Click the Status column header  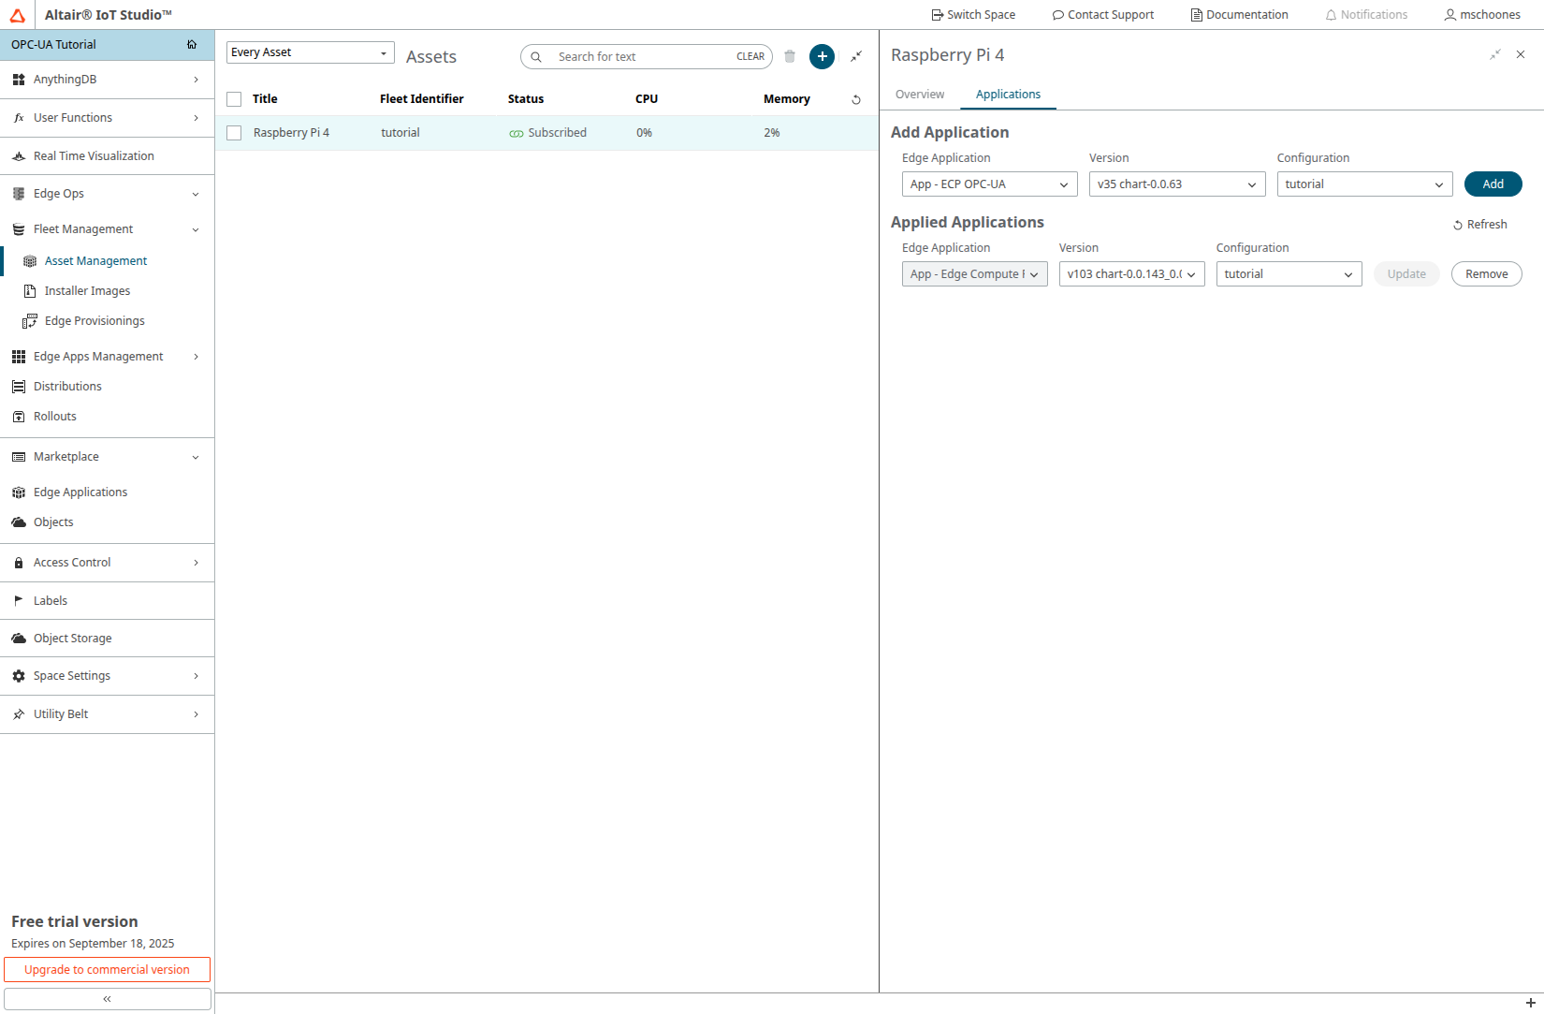[526, 99]
